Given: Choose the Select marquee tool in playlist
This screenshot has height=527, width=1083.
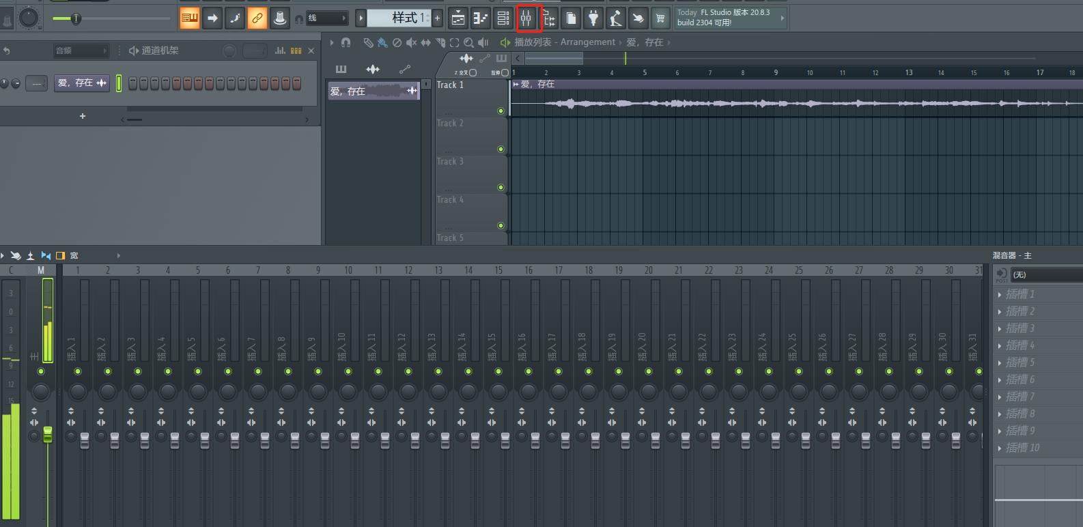Looking at the screenshot, I should click(454, 42).
